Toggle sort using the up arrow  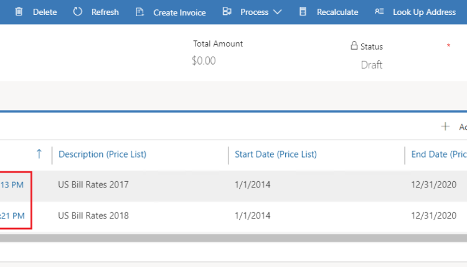pos(39,154)
